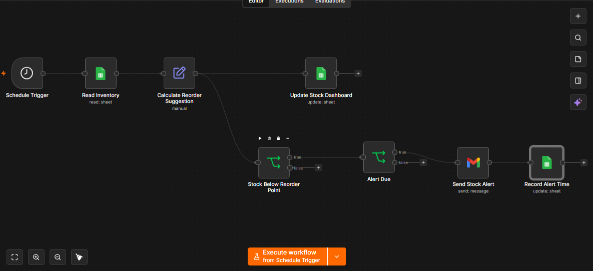
Task: Add node after Record Alert Time plus
Action: click(584, 162)
